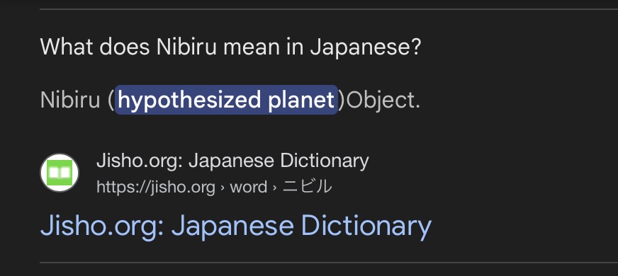Click the green Jisho.org favicon icon

tap(60, 173)
